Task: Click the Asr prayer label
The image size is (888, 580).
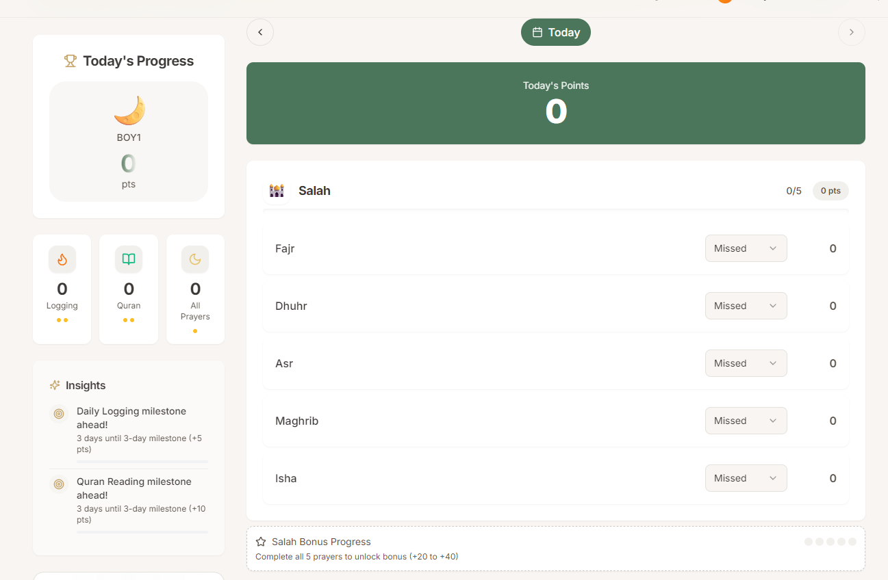Action: coord(284,363)
